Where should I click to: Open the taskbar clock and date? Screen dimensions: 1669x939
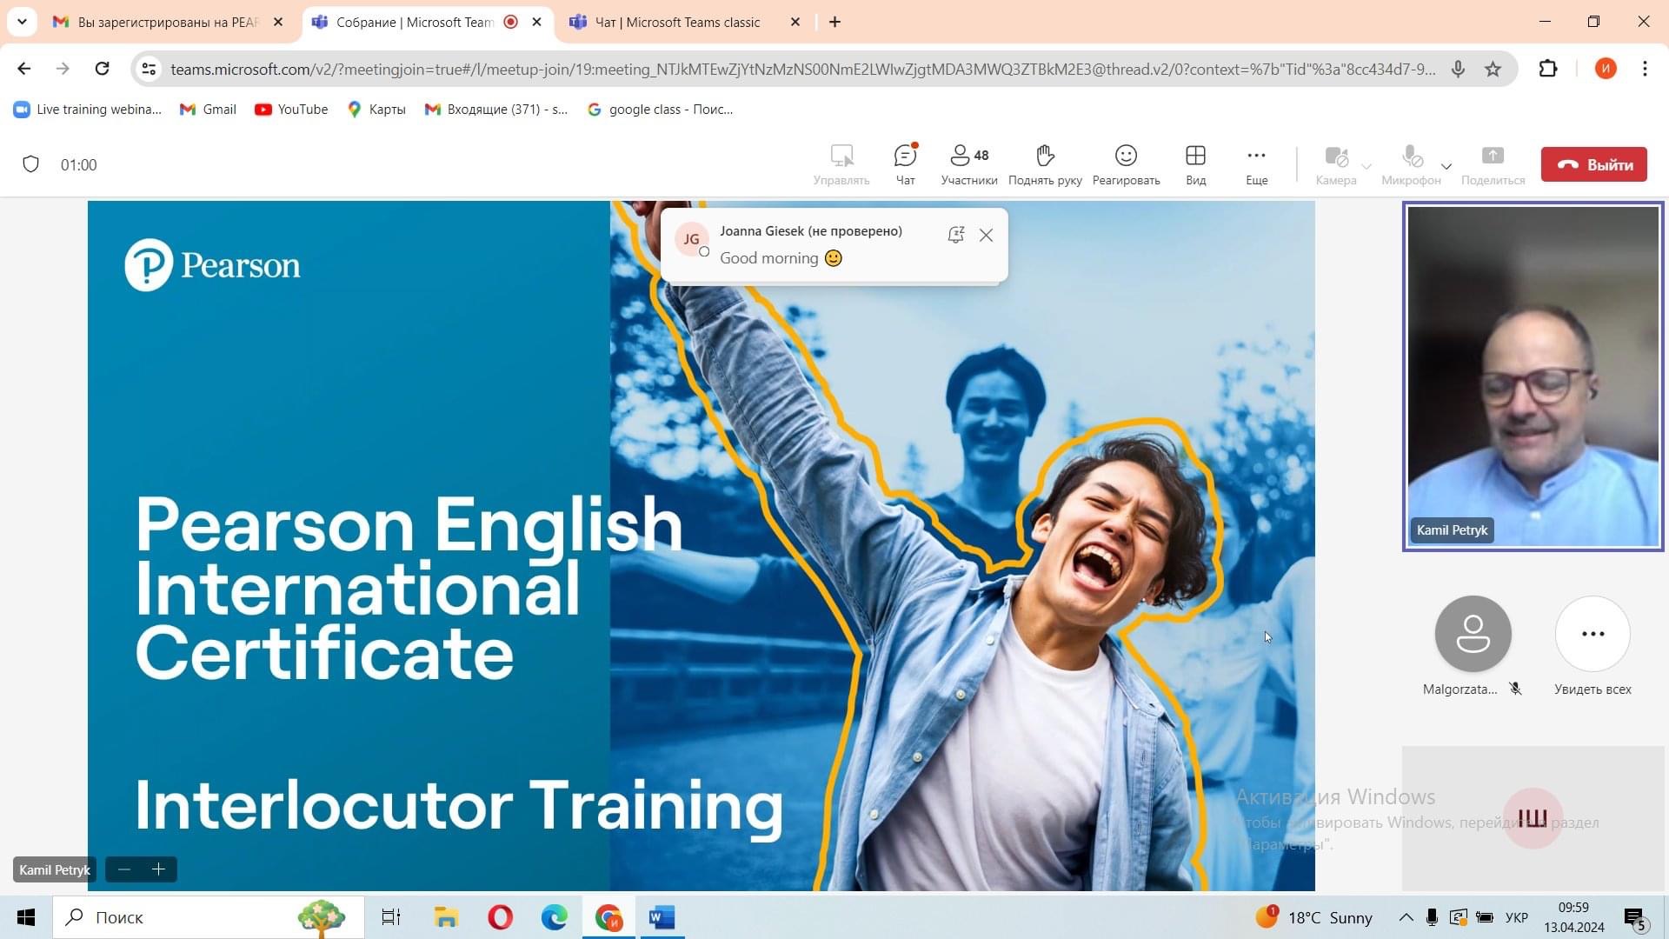tap(1574, 917)
